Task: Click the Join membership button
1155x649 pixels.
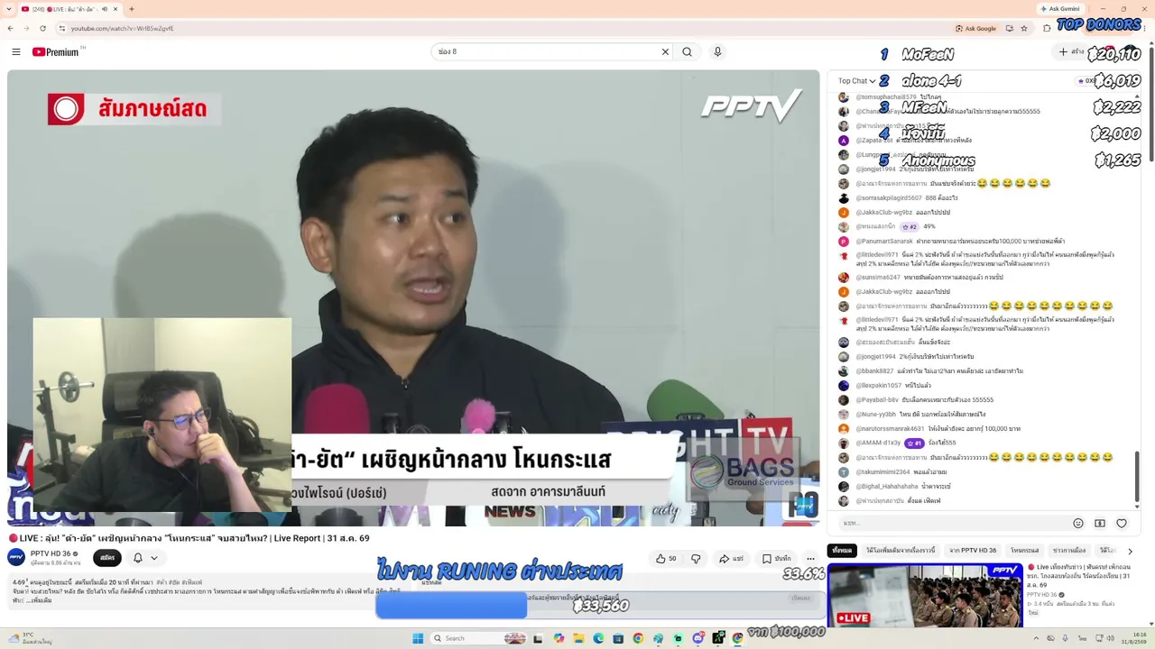Action: click(x=107, y=558)
